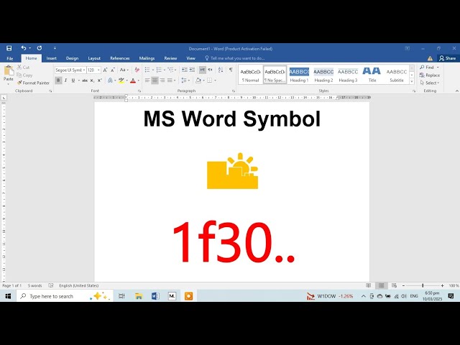Open the Borders dropdown
This screenshot has width=460, height=345.
pyautogui.click(x=215, y=80)
